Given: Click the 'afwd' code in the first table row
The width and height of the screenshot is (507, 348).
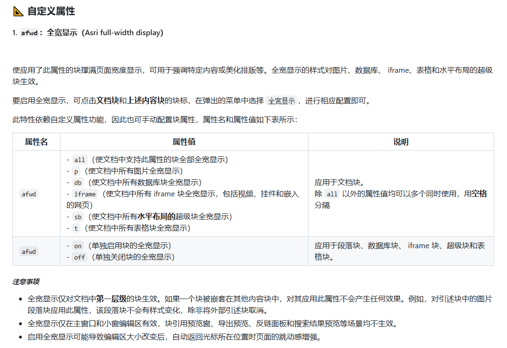Looking at the screenshot, I should [x=29, y=194].
